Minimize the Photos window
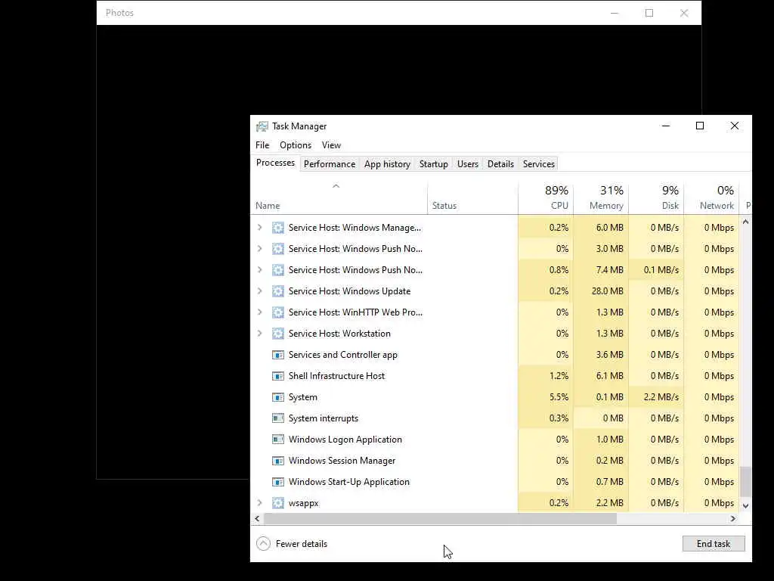The image size is (774, 581). (615, 13)
